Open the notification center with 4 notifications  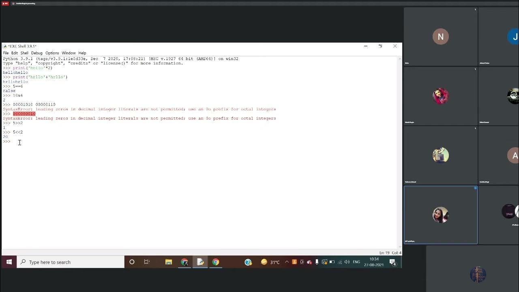point(392,262)
